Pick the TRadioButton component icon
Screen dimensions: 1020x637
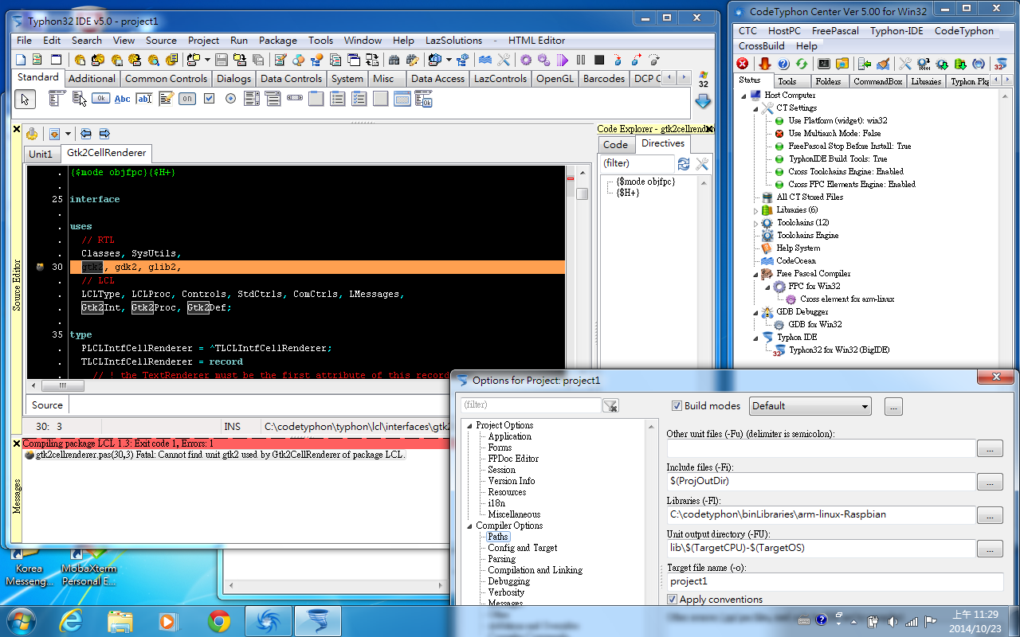coord(230,99)
